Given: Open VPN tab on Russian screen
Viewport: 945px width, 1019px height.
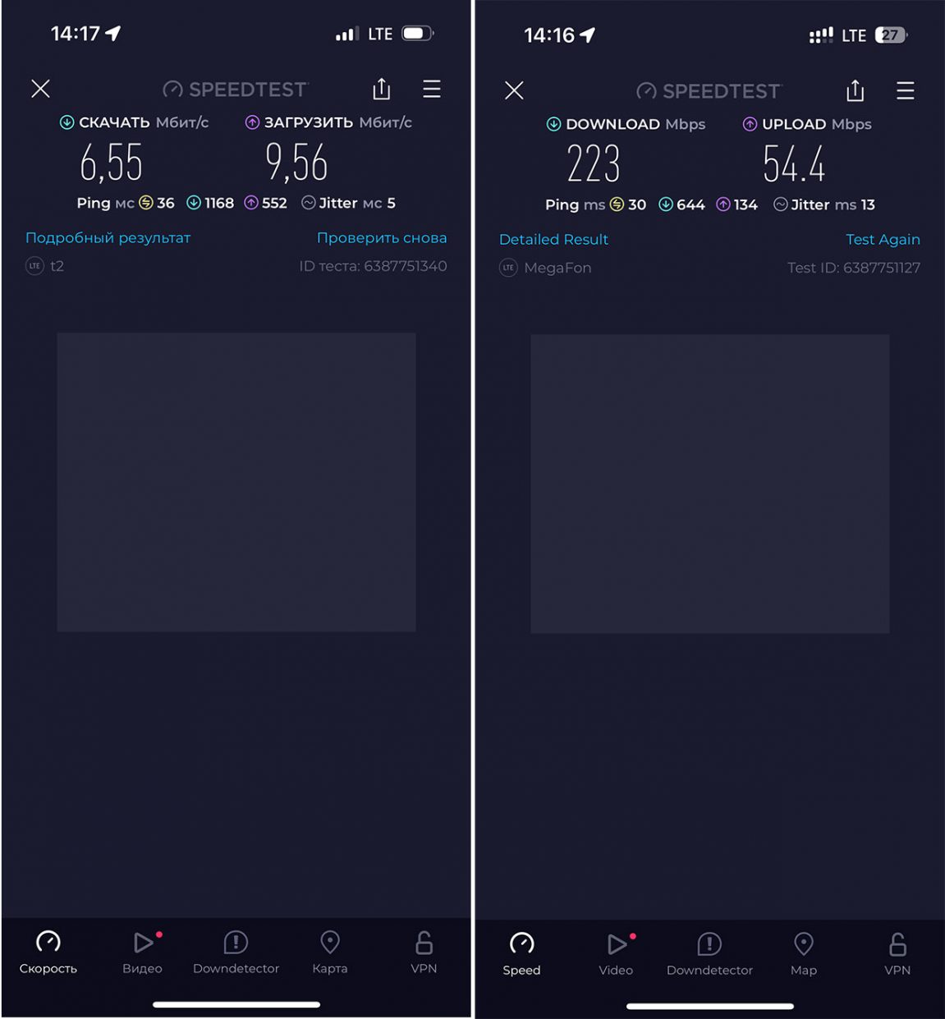Looking at the screenshot, I should [x=424, y=952].
